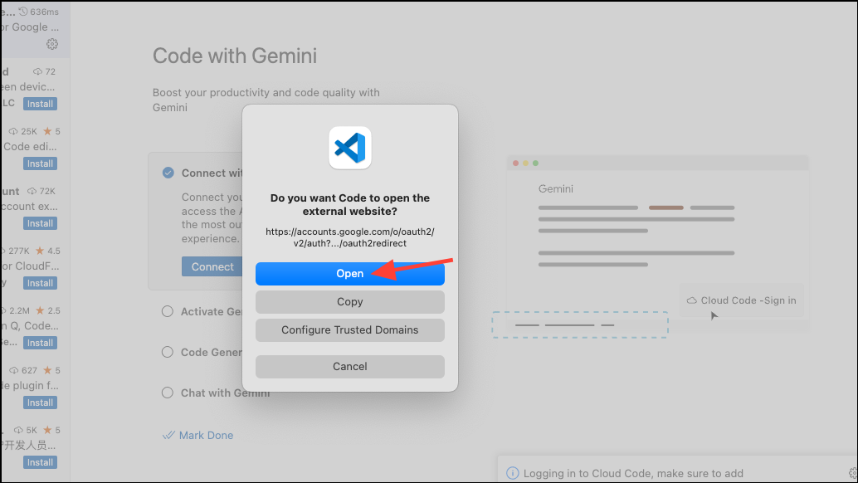Click the clock icon next to 636ms

pyautogui.click(x=24, y=12)
